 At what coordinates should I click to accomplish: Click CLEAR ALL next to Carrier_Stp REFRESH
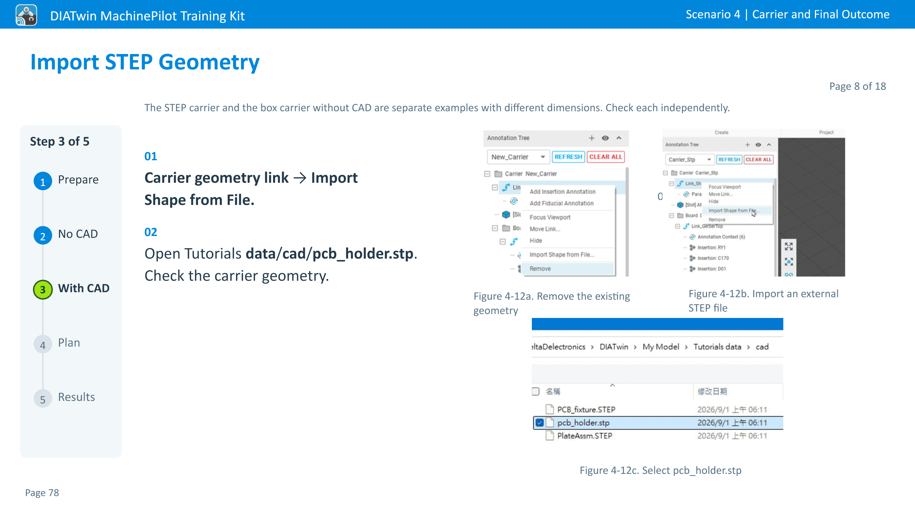pyautogui.click(x=758, y=160)
